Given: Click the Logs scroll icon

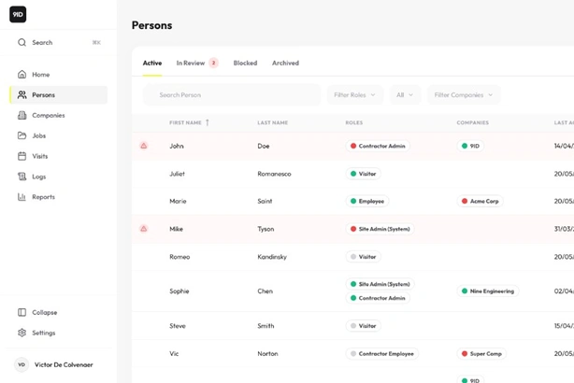Looking at the screenshot, I should coord(22,177).
